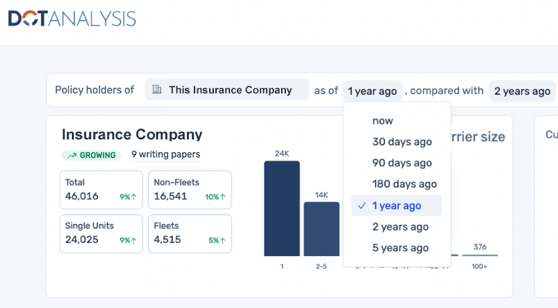The width and height of the screenshot is (558, 308).
Task: Open the This Insurance Company selector
Action: tap(226, 90)
